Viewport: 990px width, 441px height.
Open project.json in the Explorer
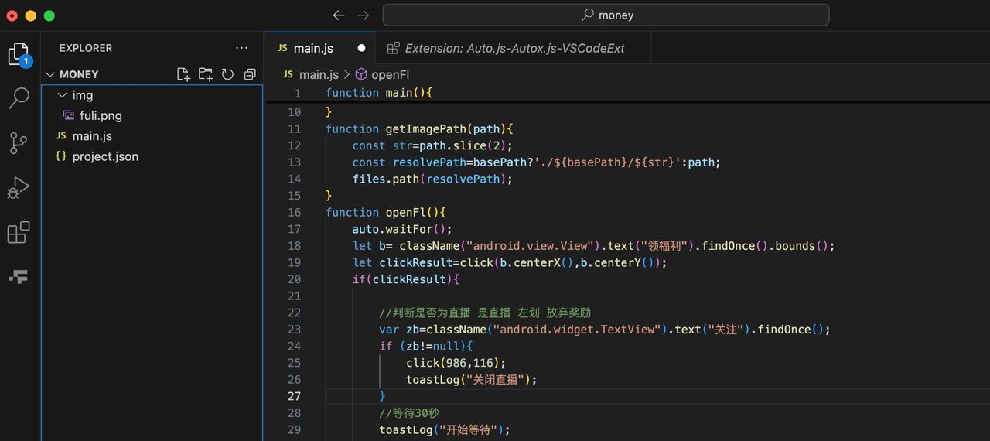pos(105,156)
